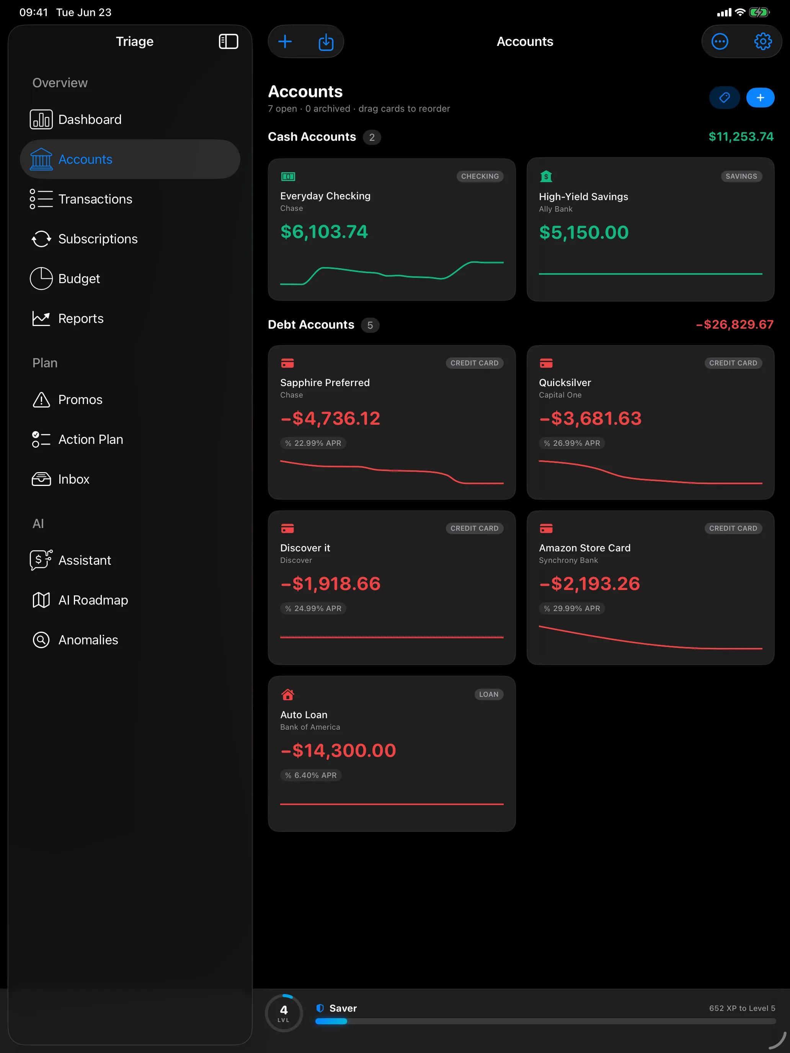Click the Saver XP progress bar
Image resolution: width=790 pixels, height=1053 pixels.
pyautogui.click(x=545, y=1021)
